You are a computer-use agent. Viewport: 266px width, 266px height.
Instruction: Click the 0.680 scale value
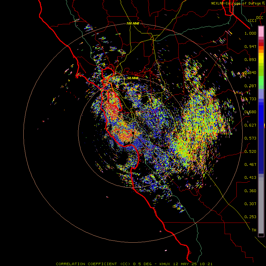click(250, 112)
